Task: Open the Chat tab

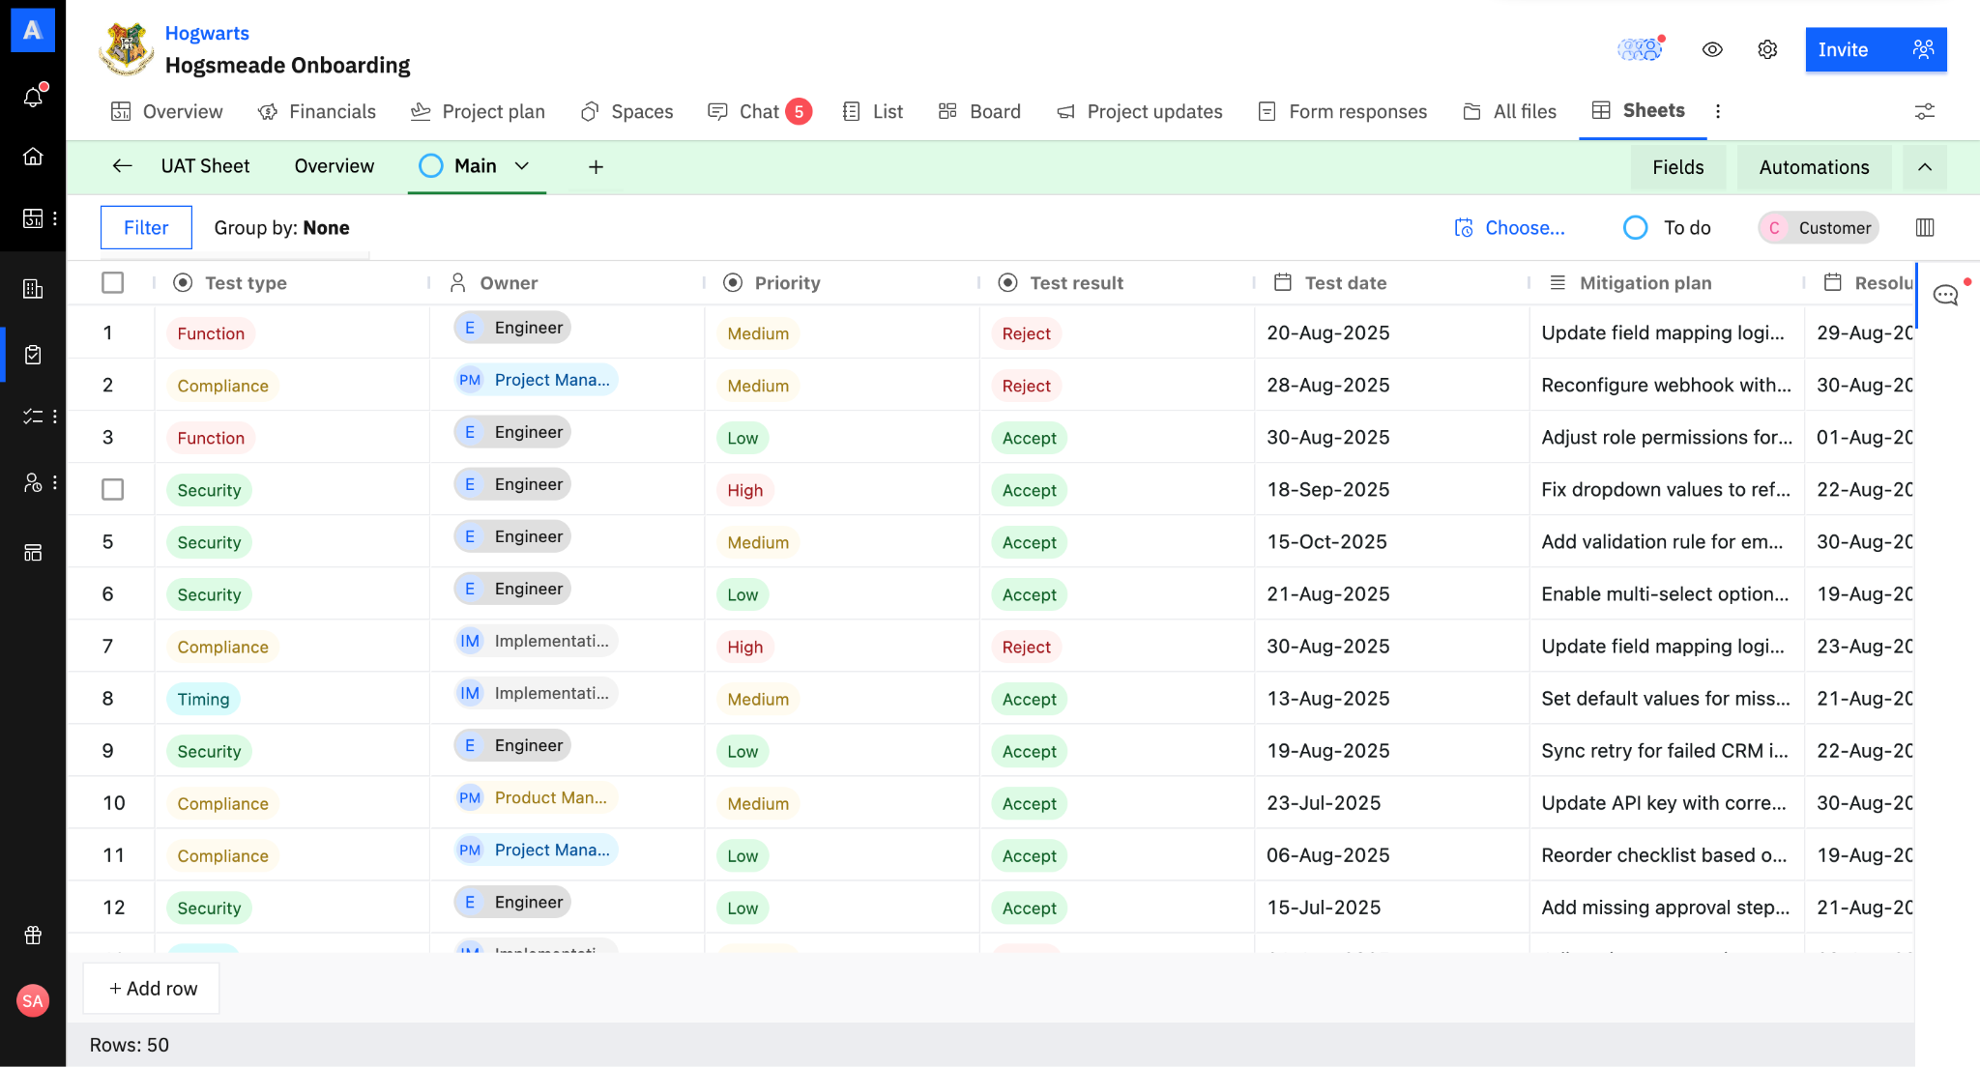Action: [x=758, y=112]
